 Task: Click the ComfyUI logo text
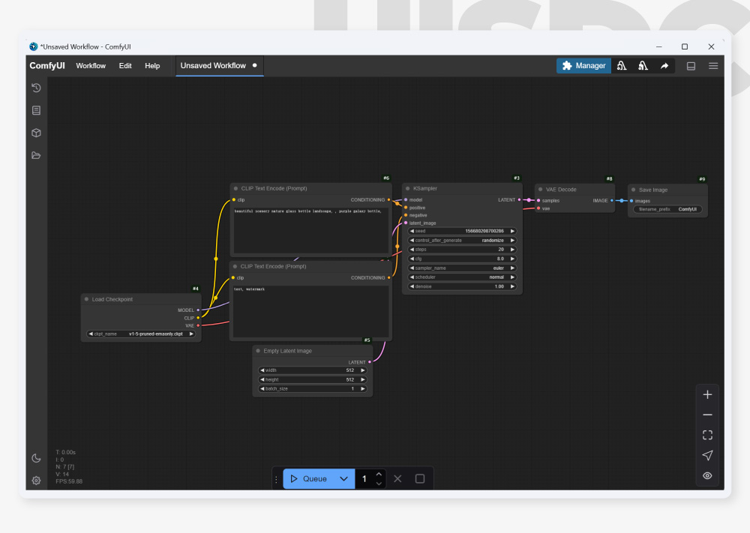click(x=46, y=66)
